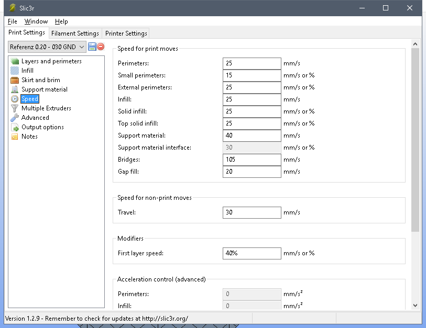Click the Travel speed input field
426x328 pixels.
252,212
